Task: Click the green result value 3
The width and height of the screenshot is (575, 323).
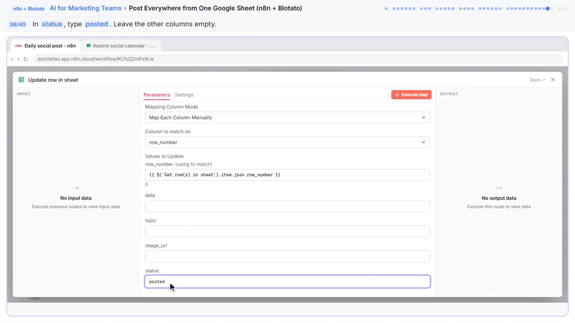Action: (146, 184)
